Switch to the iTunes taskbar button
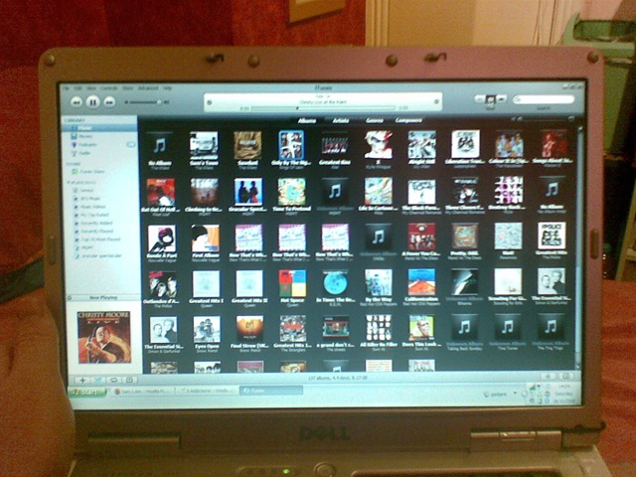 tap(271, 391)
